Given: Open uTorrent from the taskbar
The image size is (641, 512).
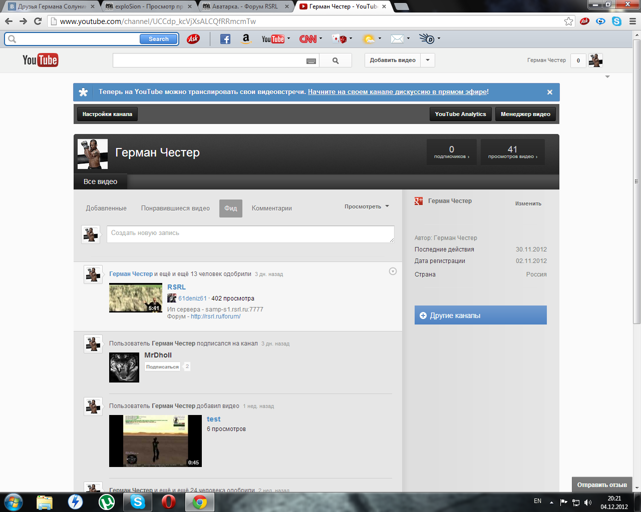Looking at the screenshot, I should 107,501.
